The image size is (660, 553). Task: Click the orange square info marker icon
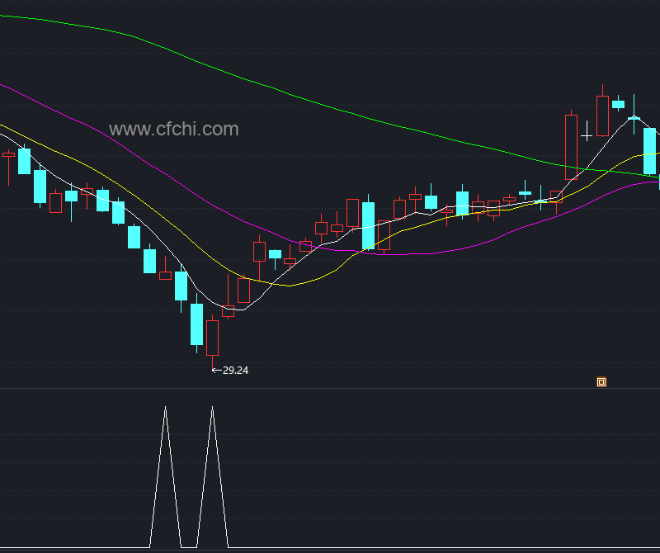coord(601,382)
